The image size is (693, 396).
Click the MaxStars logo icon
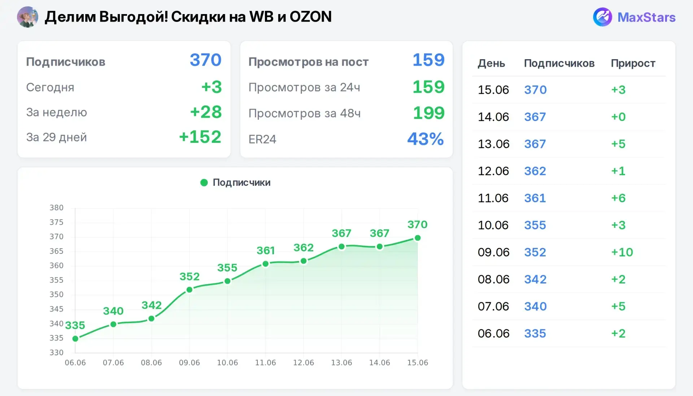602,17
